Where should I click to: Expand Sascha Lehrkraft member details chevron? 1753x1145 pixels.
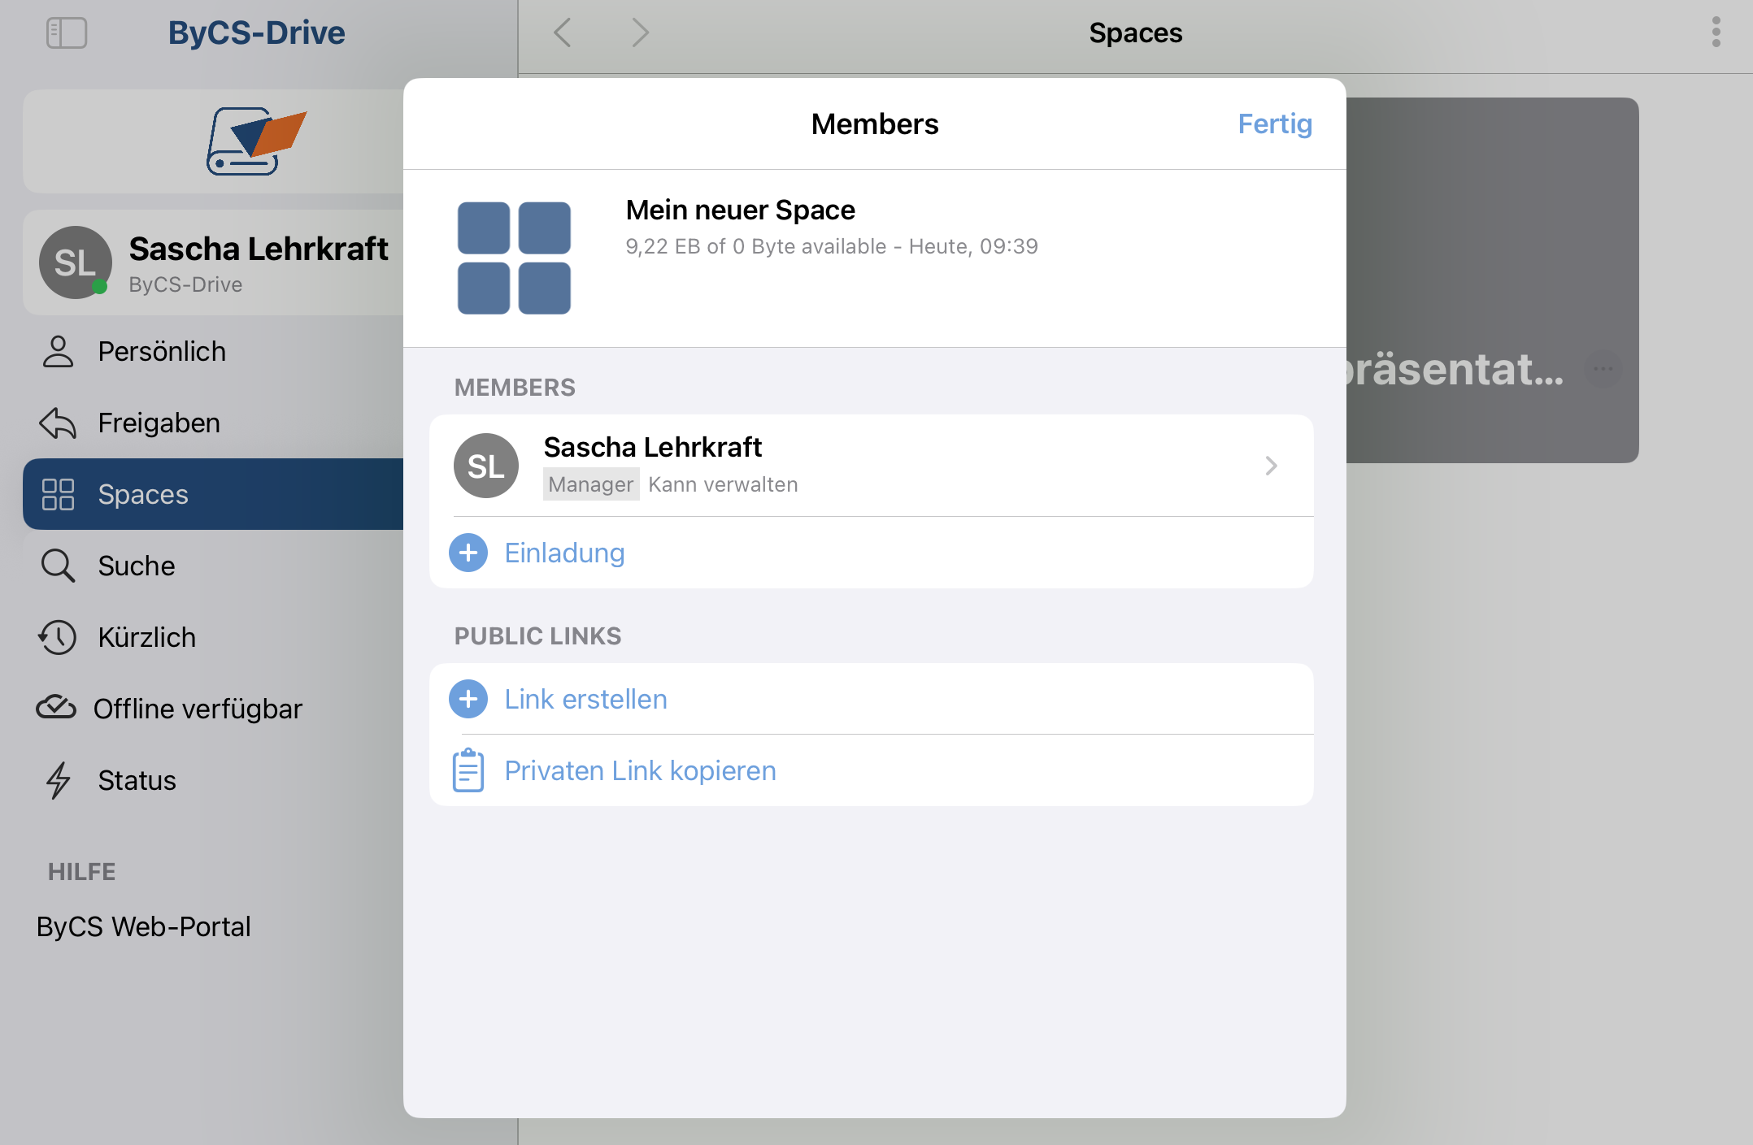[x=1271, y=466]
